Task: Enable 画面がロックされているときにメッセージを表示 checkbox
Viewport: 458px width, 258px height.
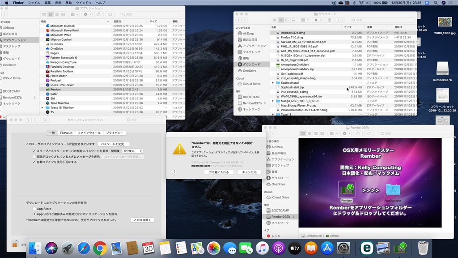Action: point(34,157)
